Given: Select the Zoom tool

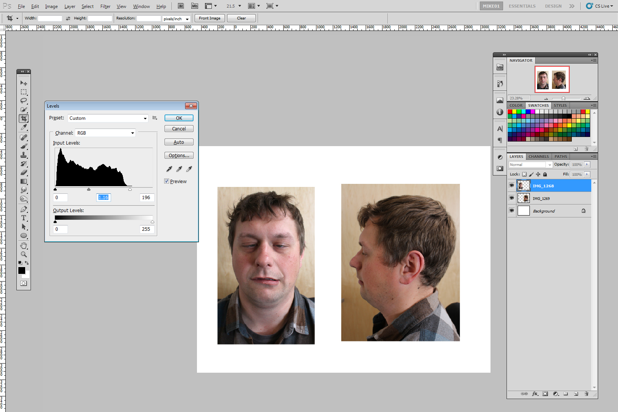Looking at the screenshot, I should pyautogui.click(x=24, y=254).
